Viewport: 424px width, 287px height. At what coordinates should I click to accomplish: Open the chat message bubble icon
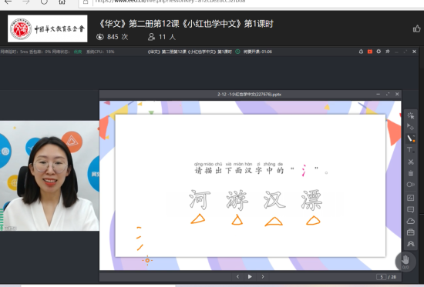410,209
